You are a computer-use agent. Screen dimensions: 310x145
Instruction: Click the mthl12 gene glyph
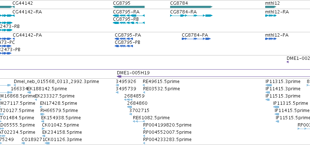[271, 7]
